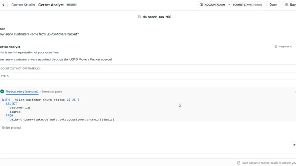The image size is (296, 166).
Task: Switch to Physical query (executed) tab
Action: click(x=22, y=91)
